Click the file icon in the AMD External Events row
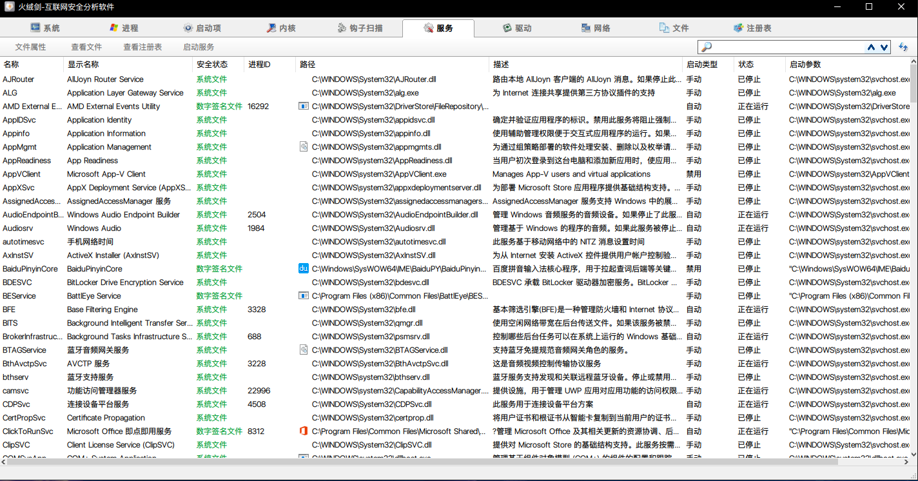The image size is (918, 481). (304, 106)
